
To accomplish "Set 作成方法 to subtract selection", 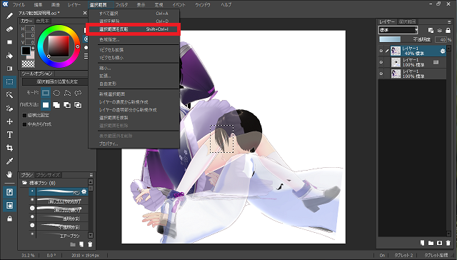I will pos(67,105).
